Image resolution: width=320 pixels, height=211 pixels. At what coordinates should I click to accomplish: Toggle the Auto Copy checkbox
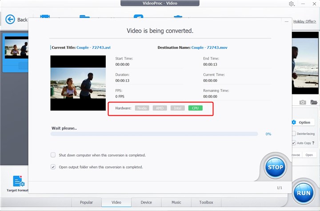(294, 143)
